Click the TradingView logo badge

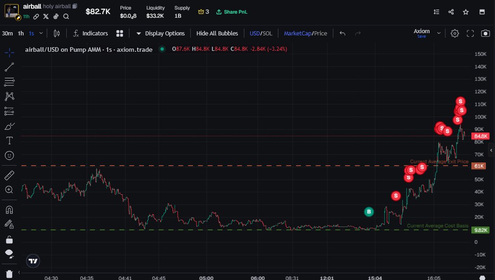point(33,261)
